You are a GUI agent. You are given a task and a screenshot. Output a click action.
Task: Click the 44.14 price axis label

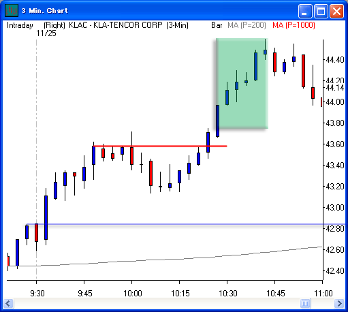click(335, 88)
